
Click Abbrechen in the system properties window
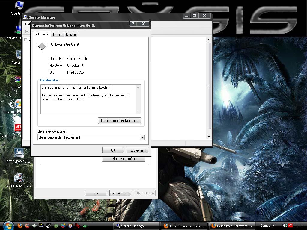[120, 193]
